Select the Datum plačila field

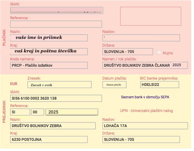coord(114,85)
